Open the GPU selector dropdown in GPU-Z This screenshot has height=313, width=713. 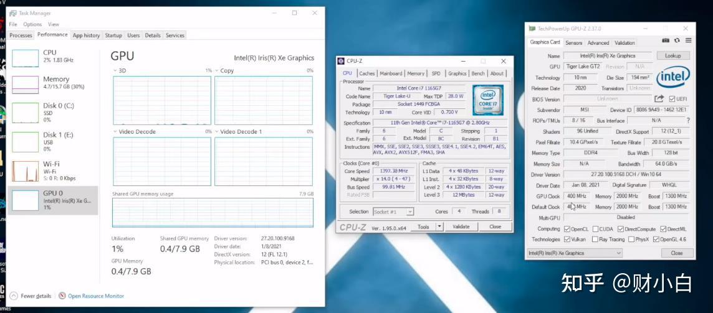(575, 253)
